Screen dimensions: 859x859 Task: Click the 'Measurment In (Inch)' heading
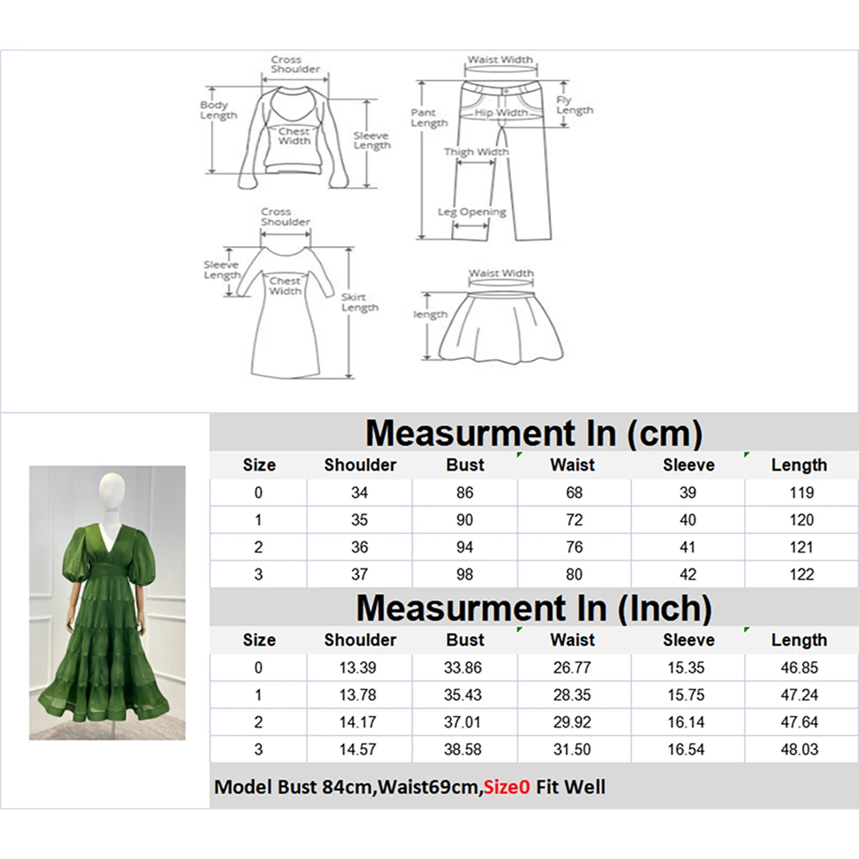(533, 608)
